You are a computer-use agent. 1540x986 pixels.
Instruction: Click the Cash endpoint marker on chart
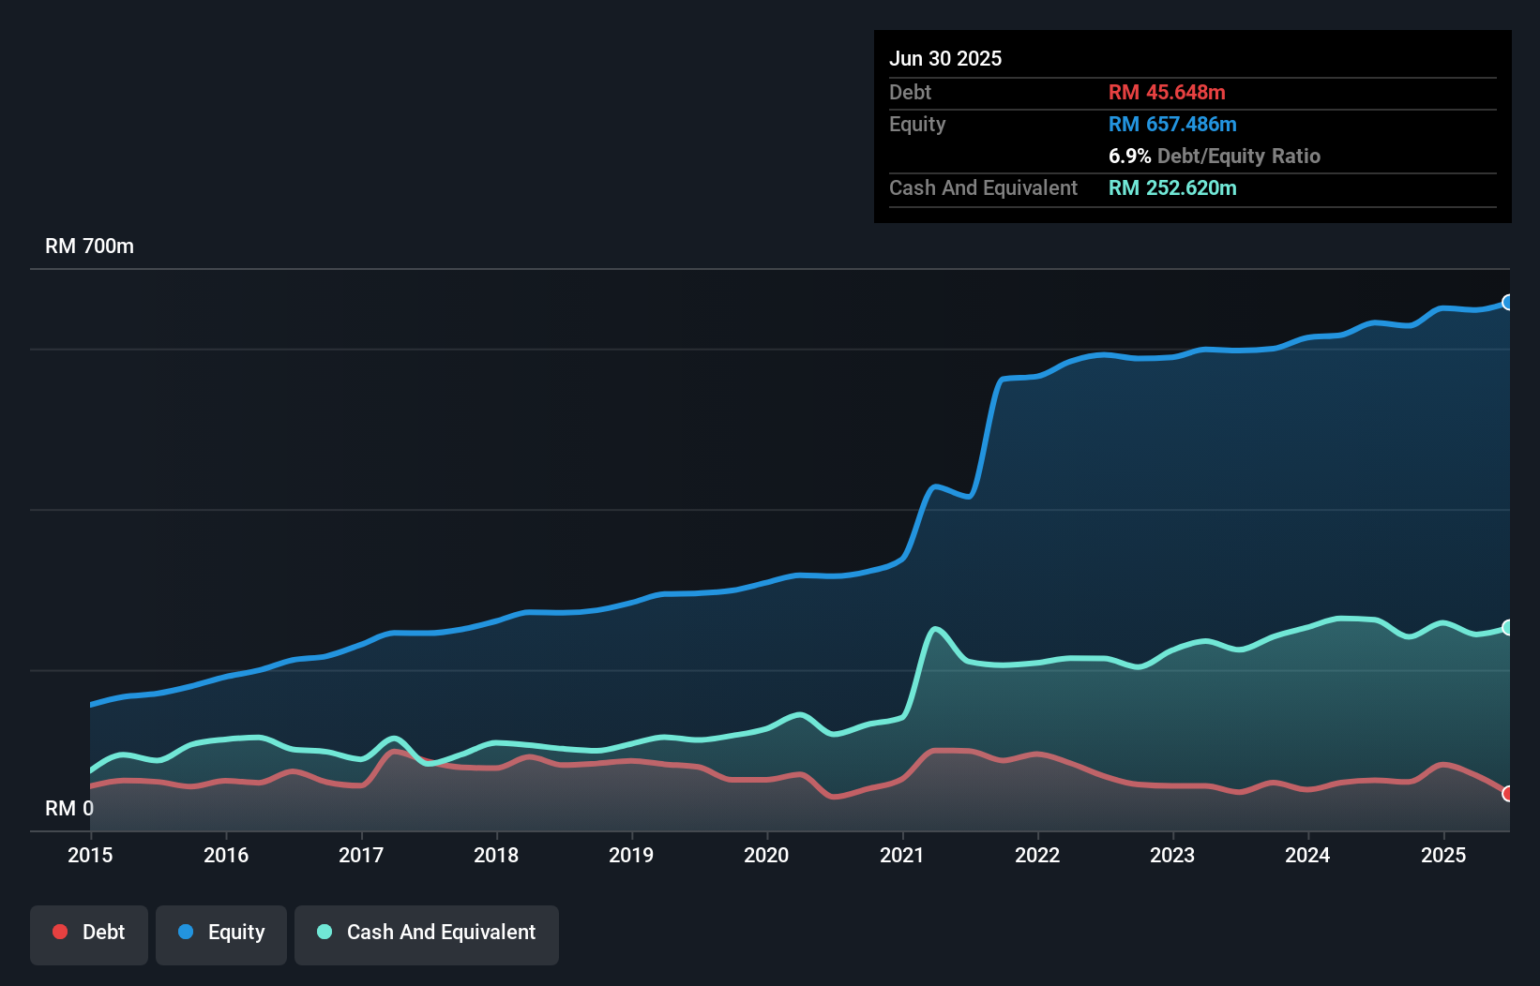[x=1507, y=627]
